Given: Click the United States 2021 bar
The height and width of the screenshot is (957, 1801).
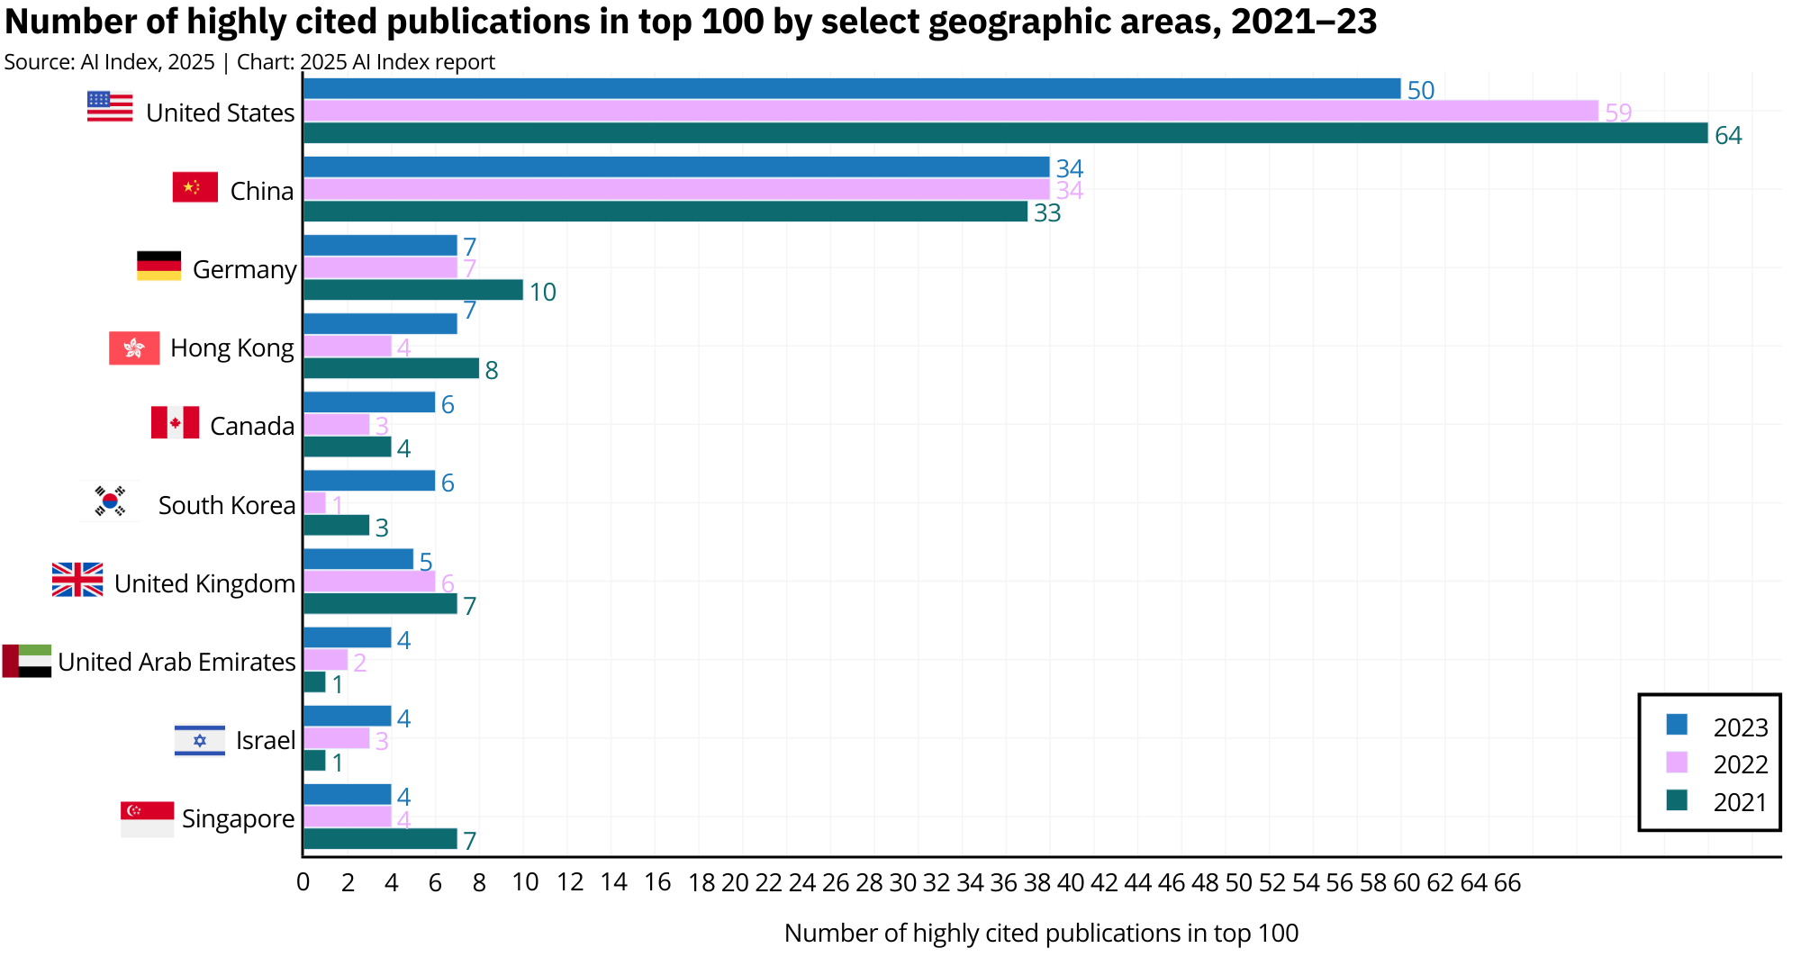Looking at the screenshot, I should pyautogui.click(x=1005, y=133).
